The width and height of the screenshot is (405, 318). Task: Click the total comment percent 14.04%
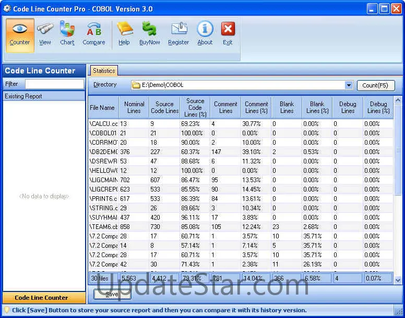256,278
